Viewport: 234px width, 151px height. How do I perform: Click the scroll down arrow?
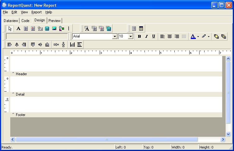pos(228,134)
